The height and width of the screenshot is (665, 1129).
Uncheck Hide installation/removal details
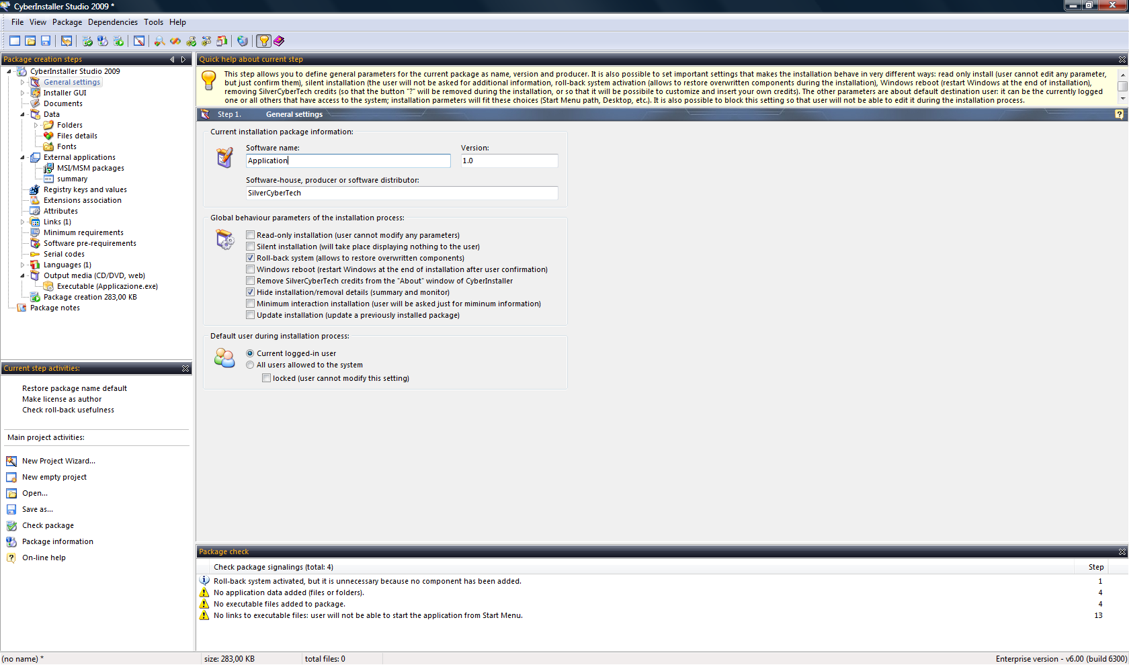(x=250, y=292)
